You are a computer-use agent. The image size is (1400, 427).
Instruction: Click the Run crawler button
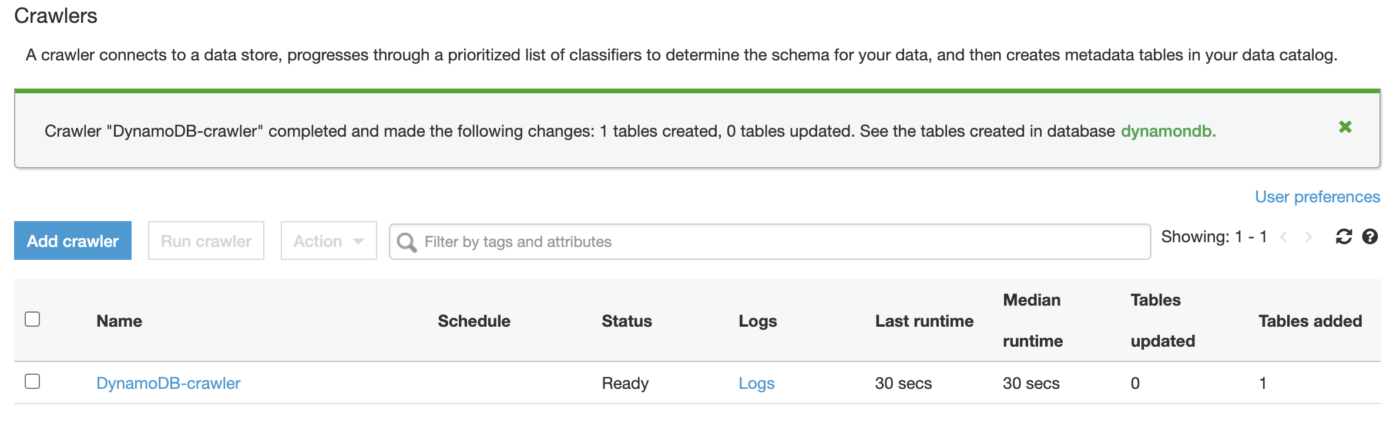point(206,240)
